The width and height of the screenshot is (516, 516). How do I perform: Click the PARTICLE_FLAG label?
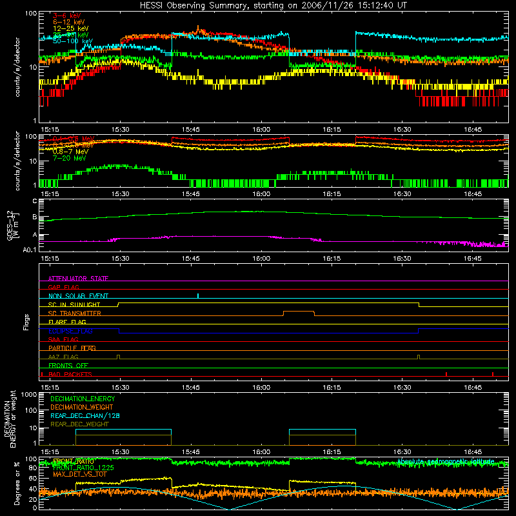click(72, 348)
